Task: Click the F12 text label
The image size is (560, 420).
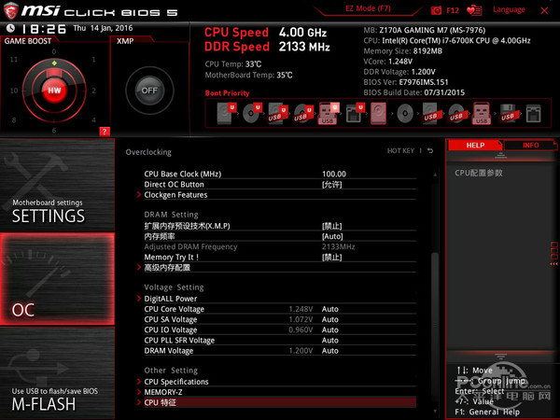Action: point(453,10)
